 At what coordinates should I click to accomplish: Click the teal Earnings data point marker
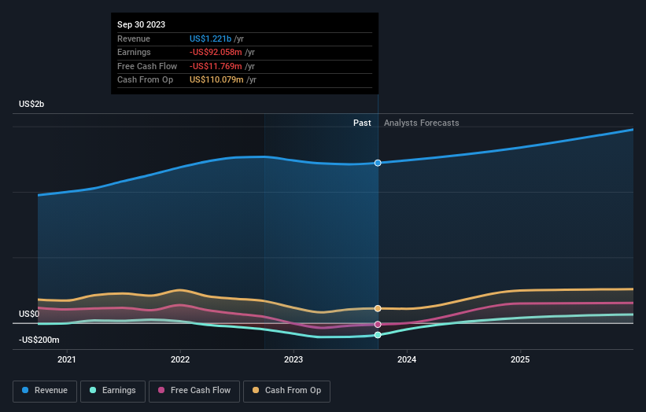378,335
